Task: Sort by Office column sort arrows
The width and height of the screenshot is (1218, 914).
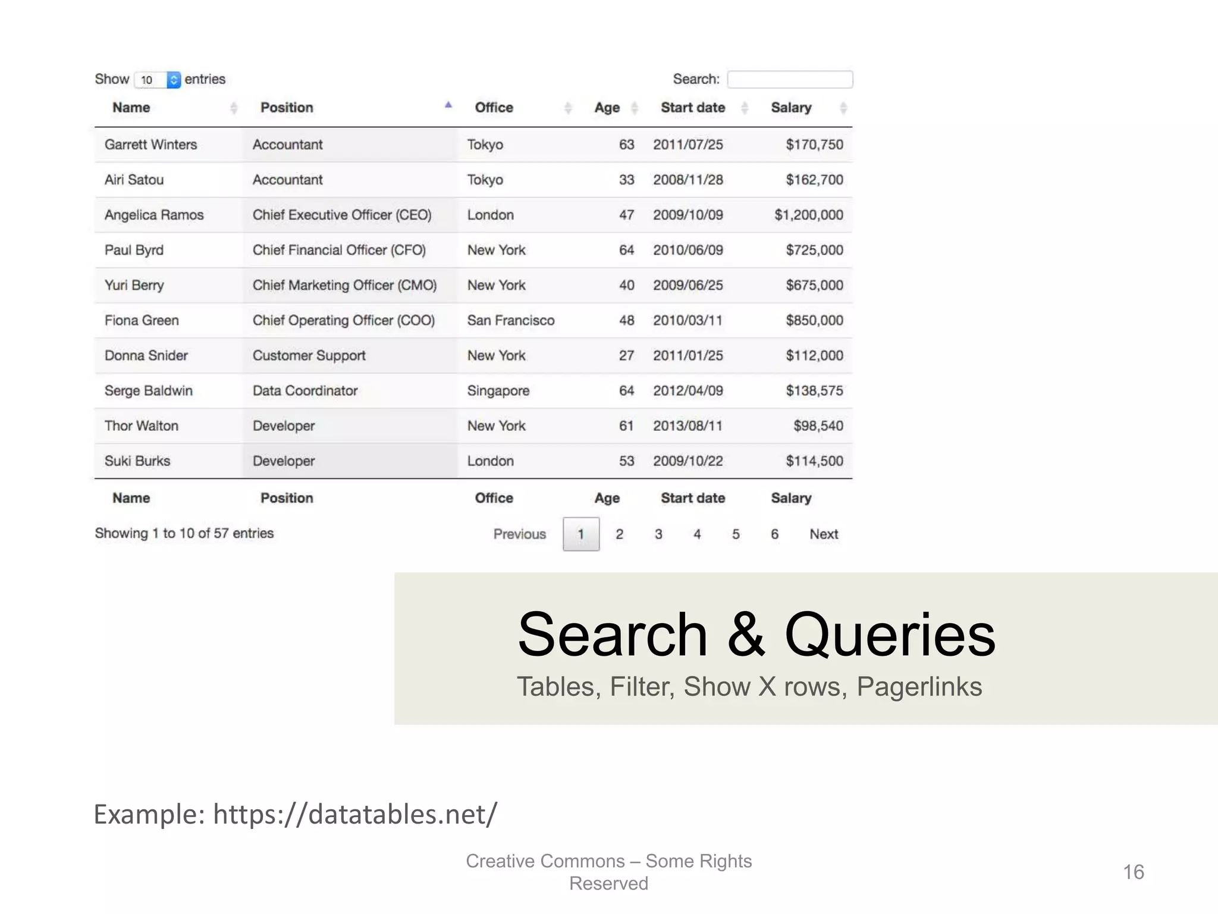Action: coord(568,108)
